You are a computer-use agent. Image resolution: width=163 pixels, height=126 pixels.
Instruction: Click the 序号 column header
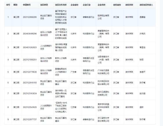[8, 5]
